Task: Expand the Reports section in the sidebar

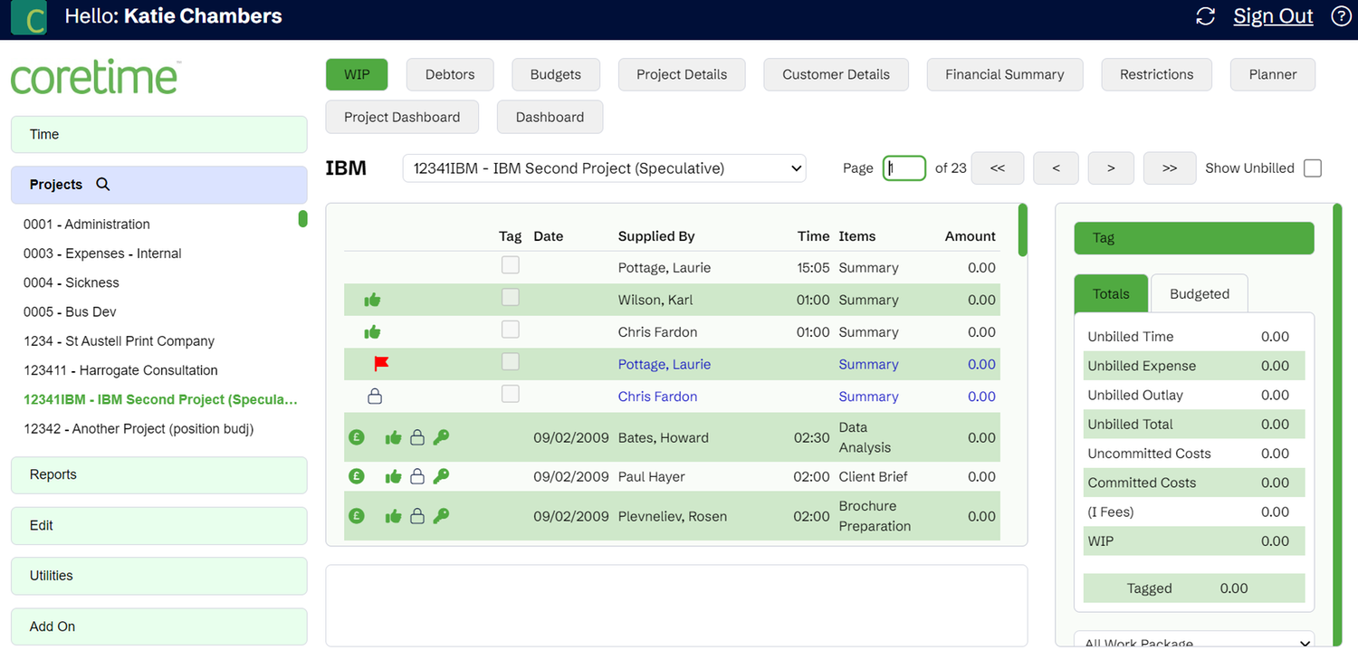Action: 158,474
